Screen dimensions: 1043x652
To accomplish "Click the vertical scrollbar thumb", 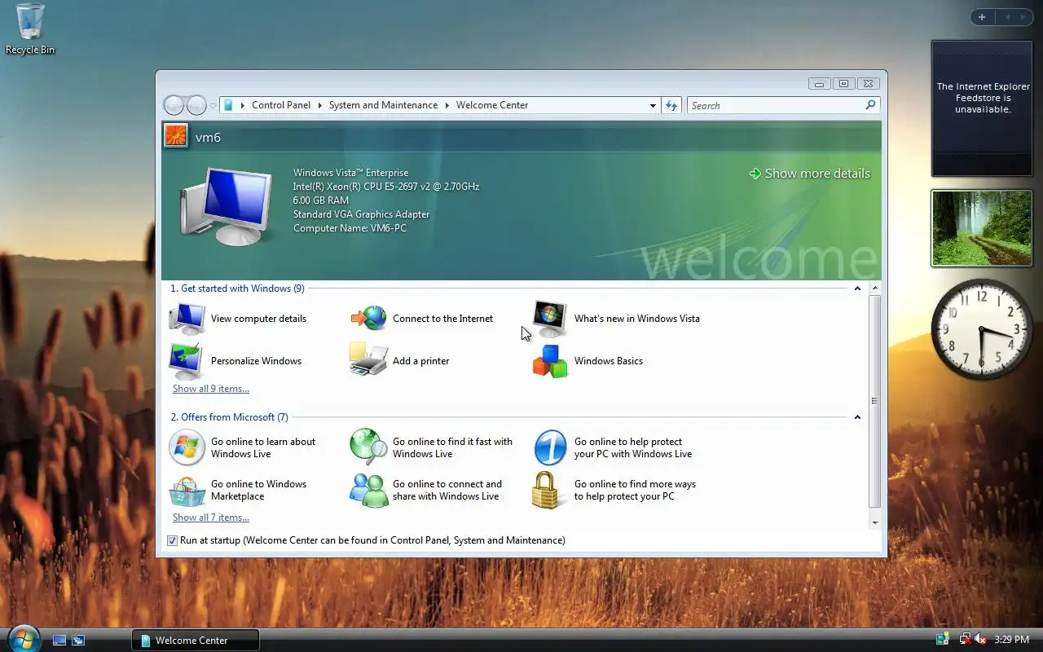I will coord(875,401).
